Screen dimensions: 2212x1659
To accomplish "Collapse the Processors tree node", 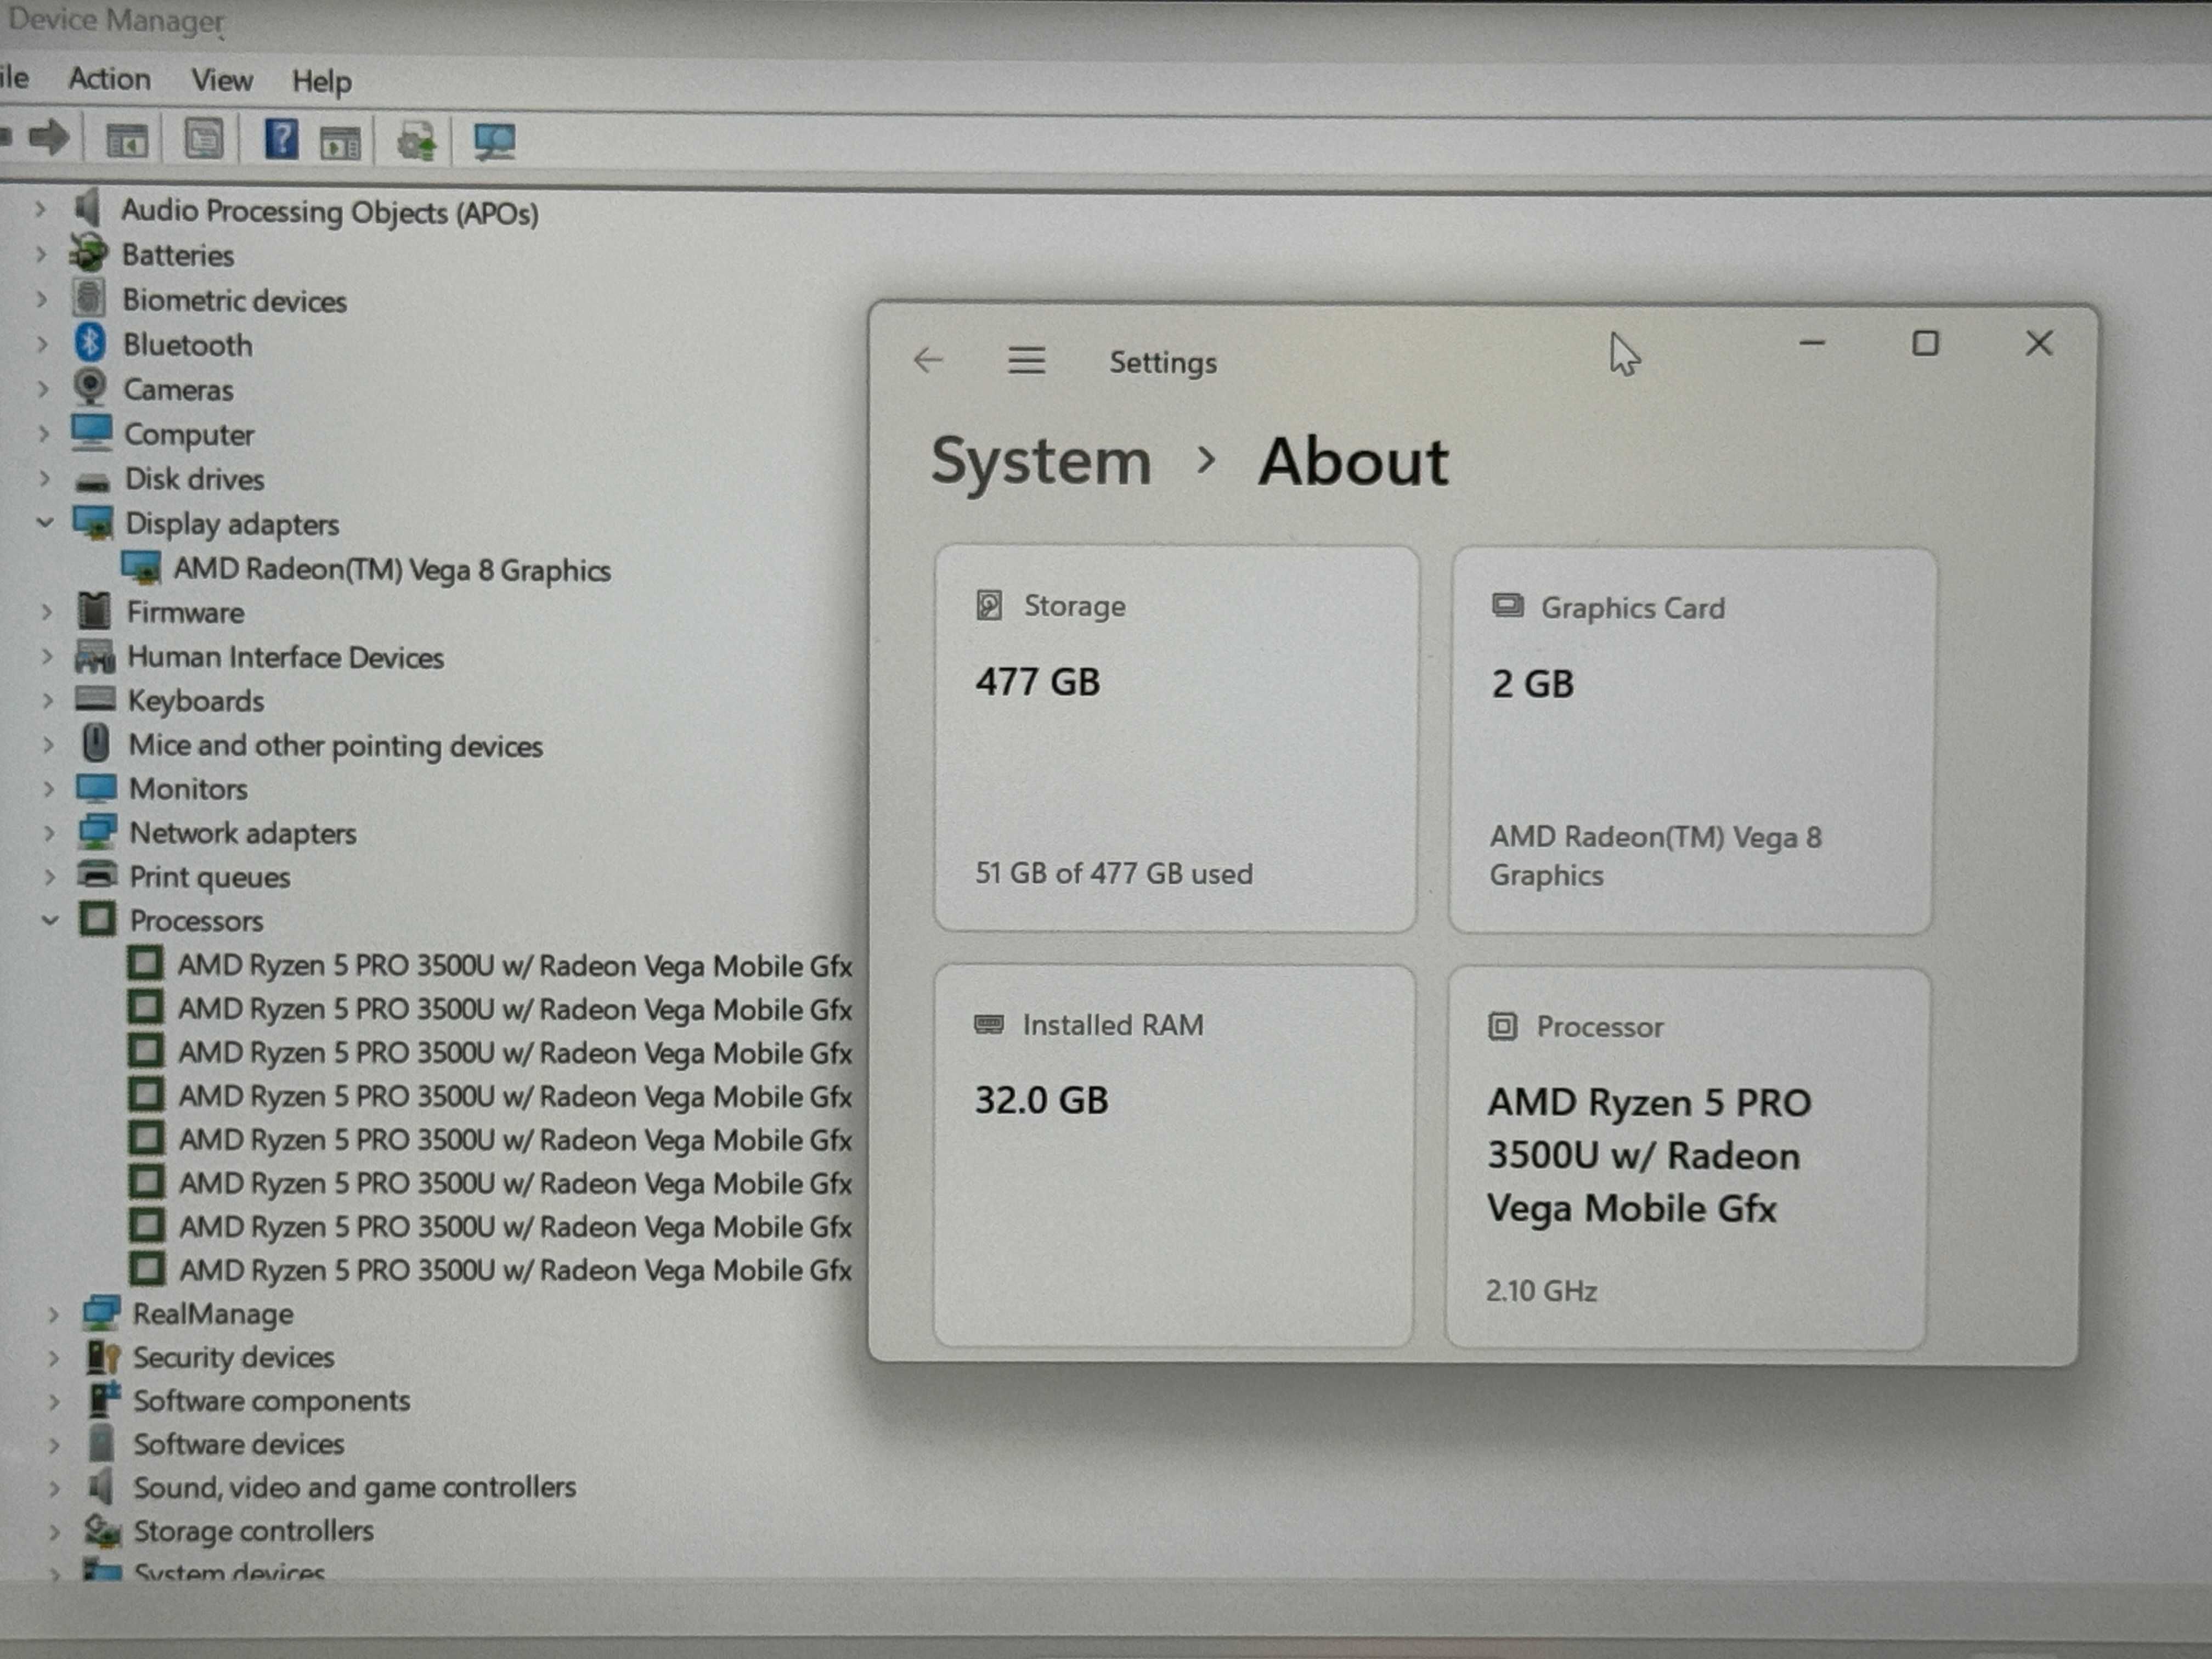I will pyautogui.click(x=50, y=920).
